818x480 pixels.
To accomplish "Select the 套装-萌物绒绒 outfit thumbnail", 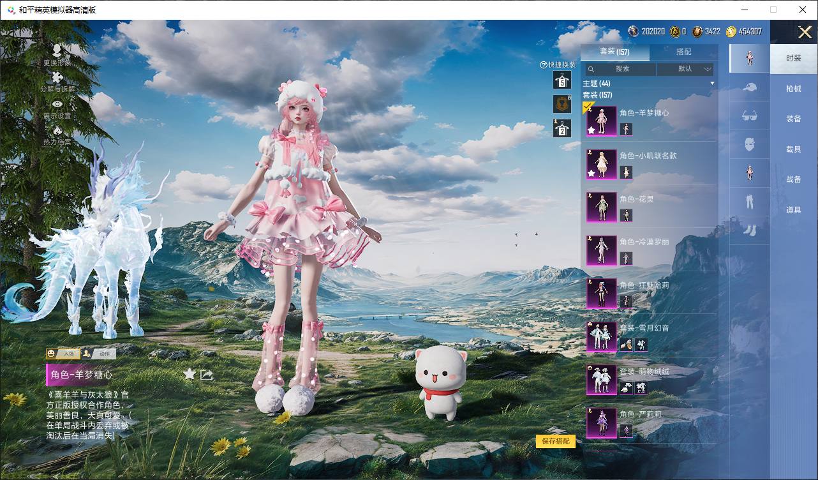I will (x=601, y=379).
